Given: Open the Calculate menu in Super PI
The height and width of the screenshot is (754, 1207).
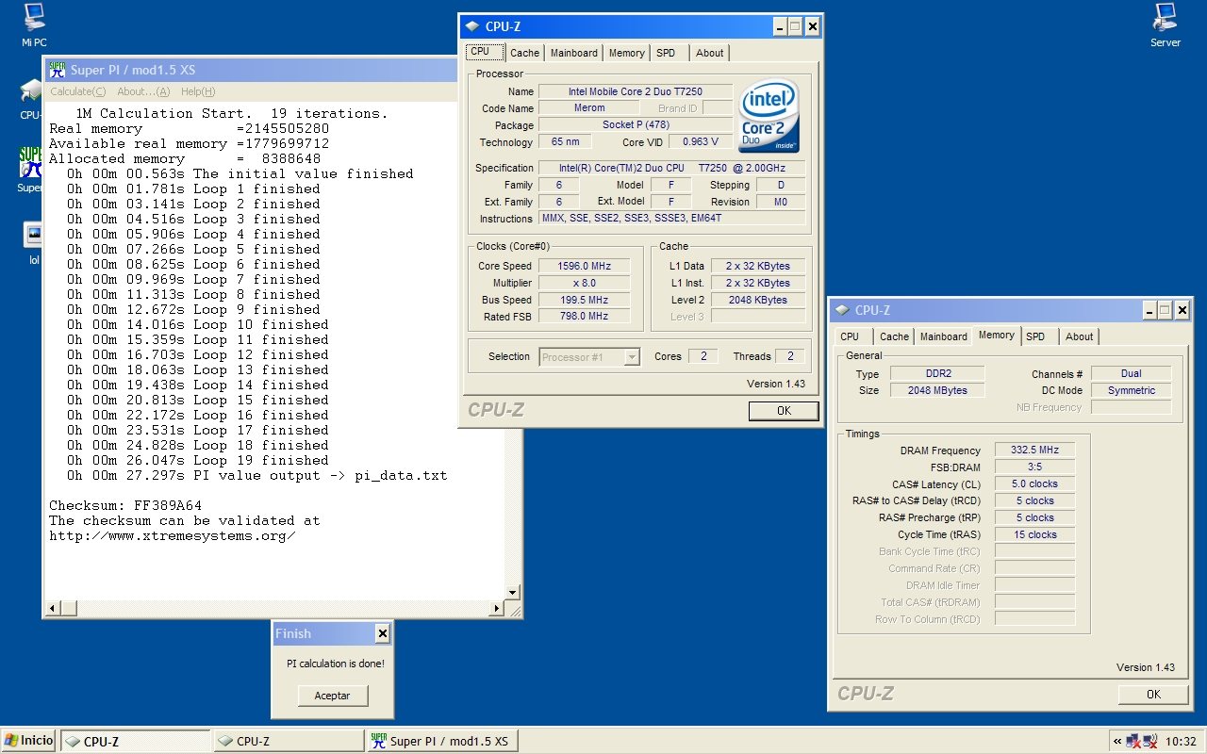Looking at the screenshot, I should tap(77, 91).
